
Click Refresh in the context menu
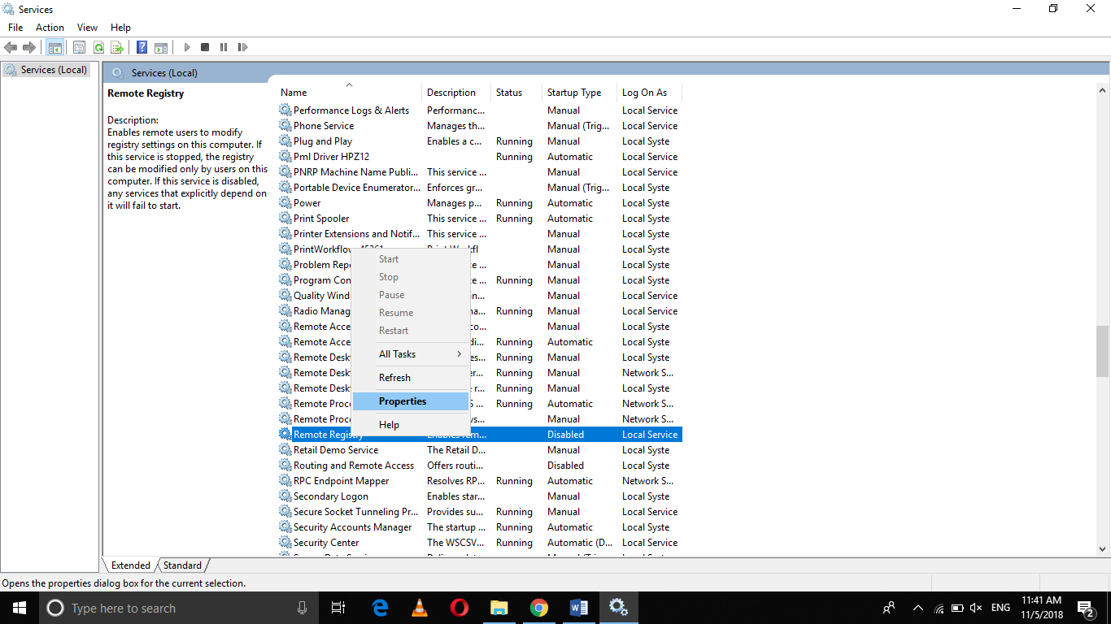click(394, 377)
